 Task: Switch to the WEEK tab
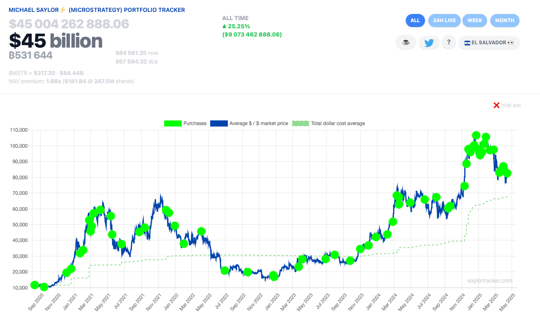tap(475, 21)
